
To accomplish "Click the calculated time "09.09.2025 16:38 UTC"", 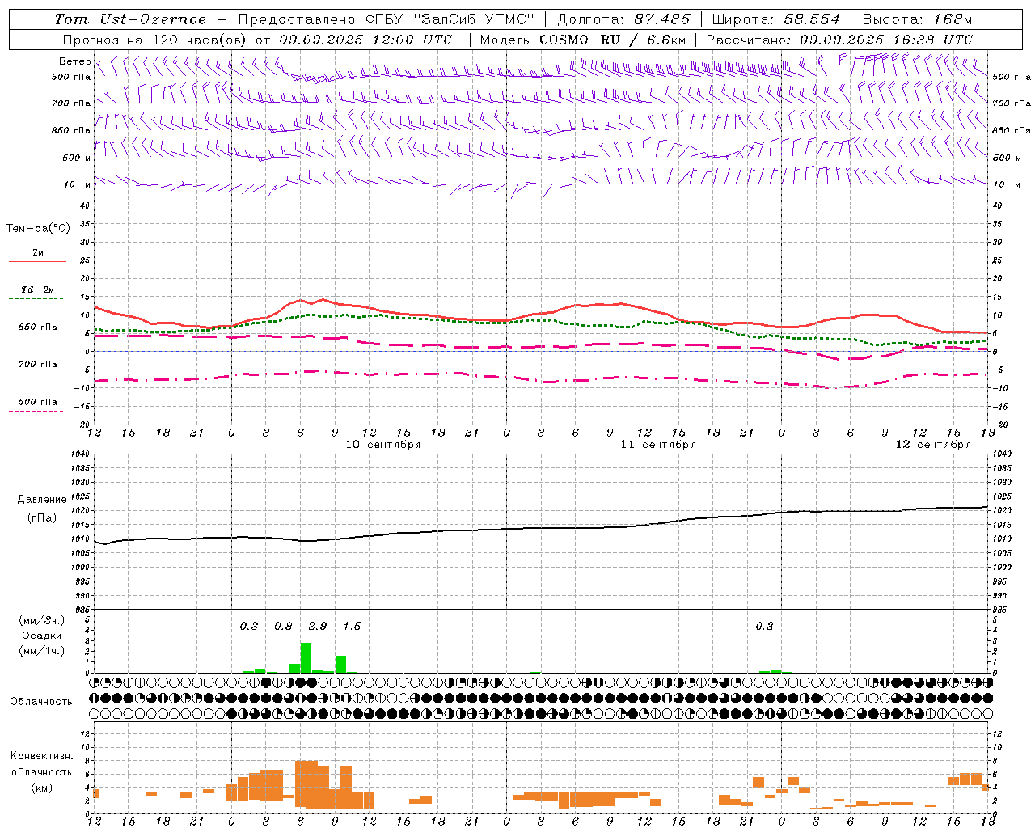I will pyautogui.click(x=886, y=40).
